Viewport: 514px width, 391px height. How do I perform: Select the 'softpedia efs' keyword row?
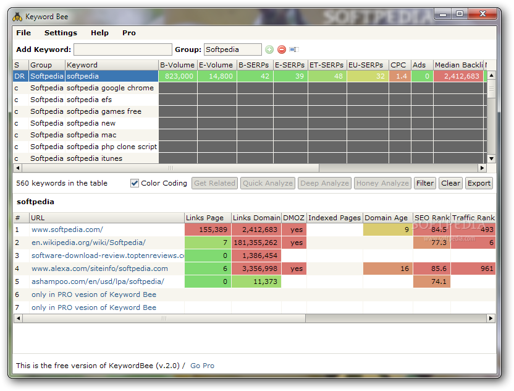pos(250,100)
